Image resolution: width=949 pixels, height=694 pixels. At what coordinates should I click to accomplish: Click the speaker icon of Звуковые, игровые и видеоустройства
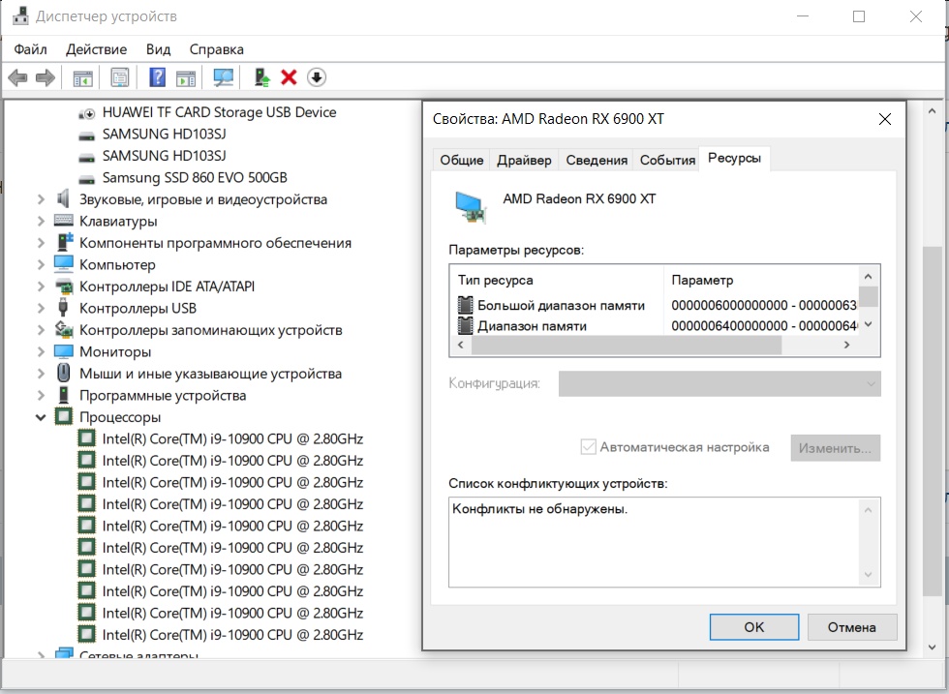(63, 198)
